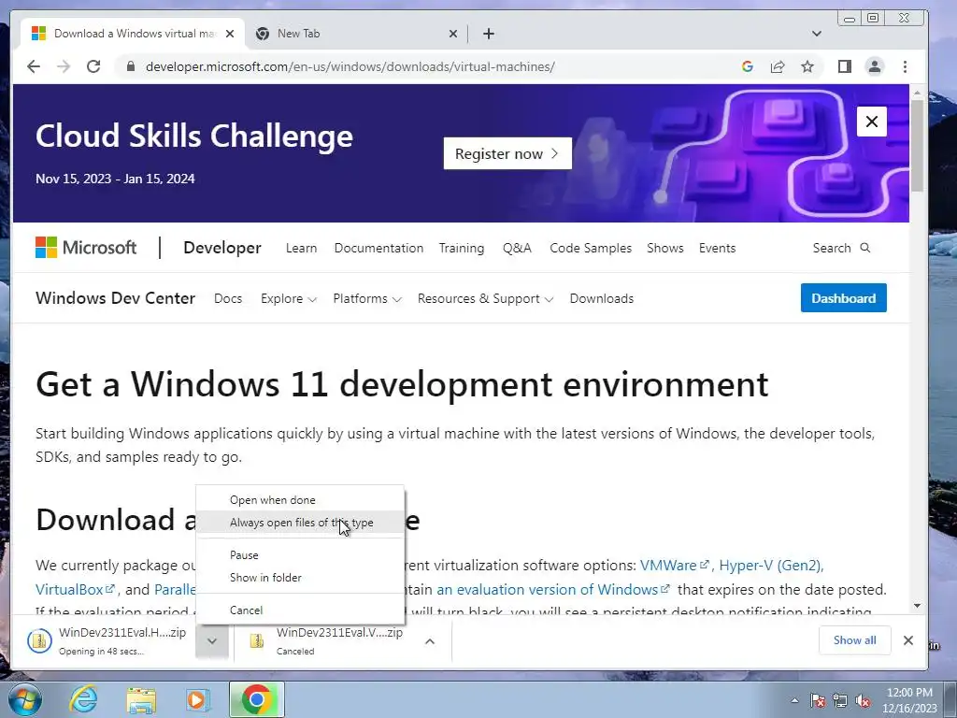Image resolution: width=957 pixels, height=718 pixels.
Task: Click the network tray icon
Action: click(840, 700)
